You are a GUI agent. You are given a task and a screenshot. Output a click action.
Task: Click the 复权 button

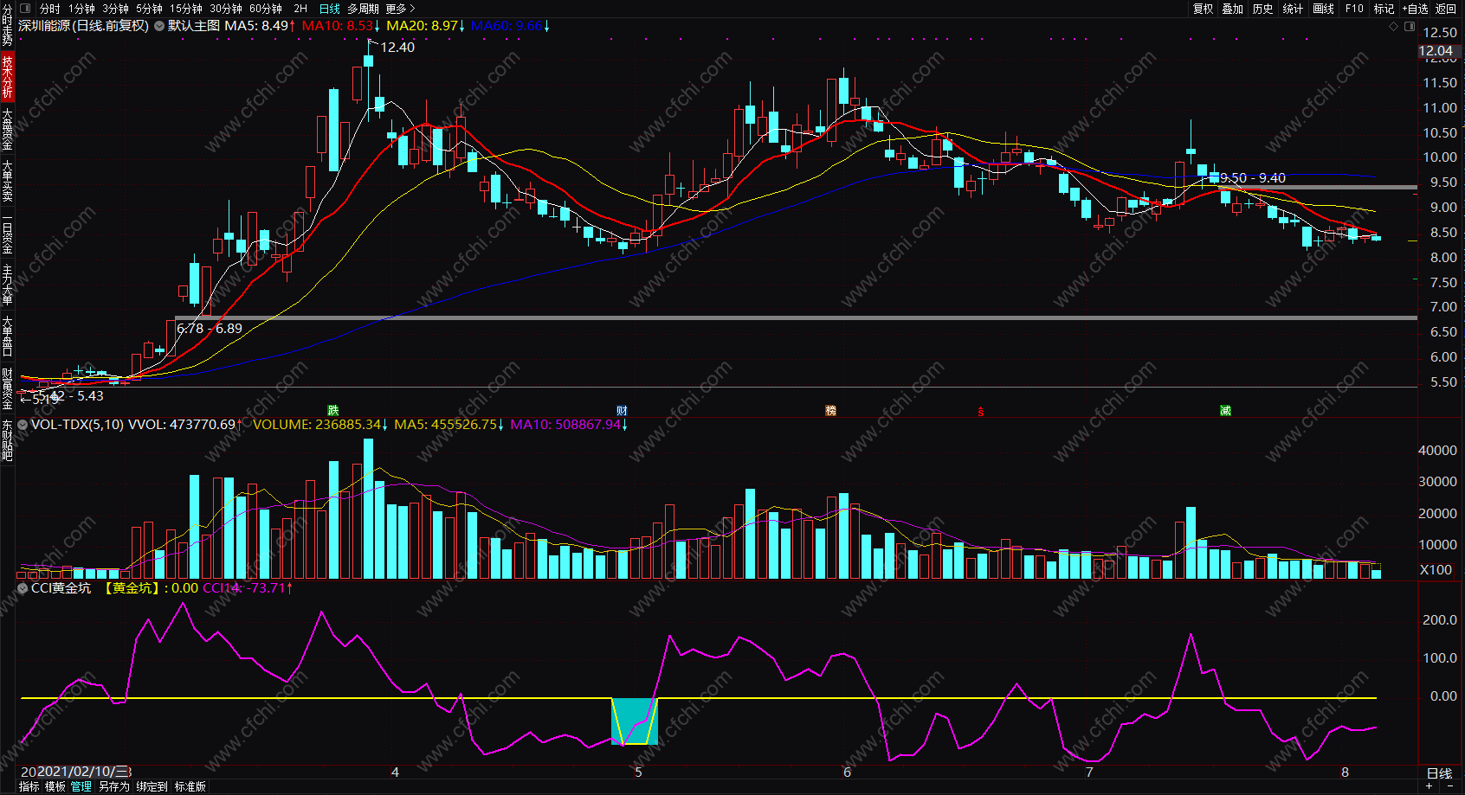1203,9
